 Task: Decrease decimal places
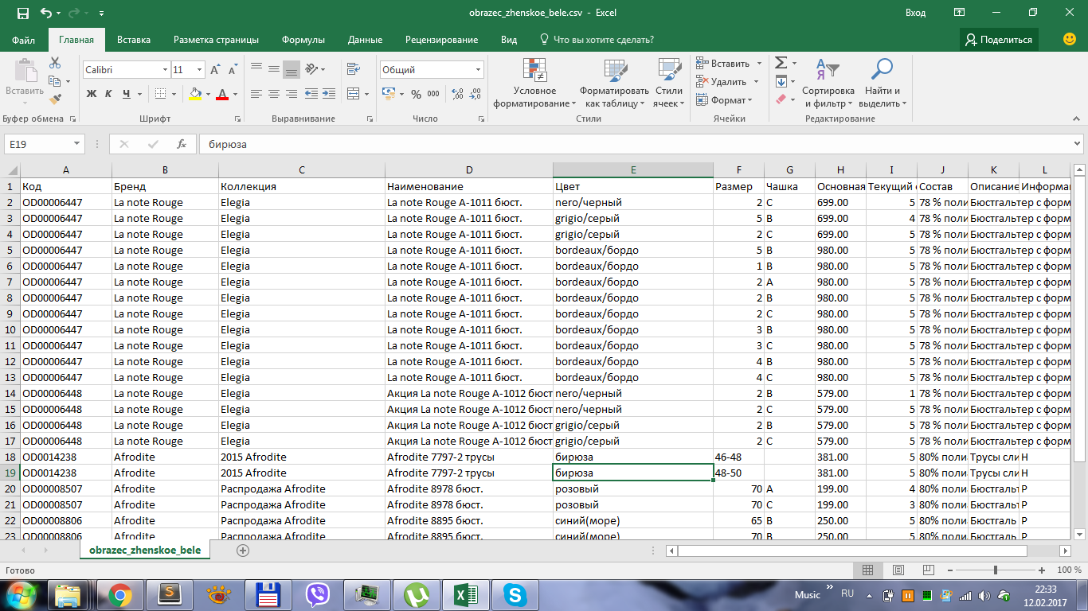pyautogui.click(x=476, y=94)
